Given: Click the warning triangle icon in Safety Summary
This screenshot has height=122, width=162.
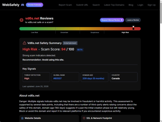Looking at the screenshot, I should click(x=24, y=43).
